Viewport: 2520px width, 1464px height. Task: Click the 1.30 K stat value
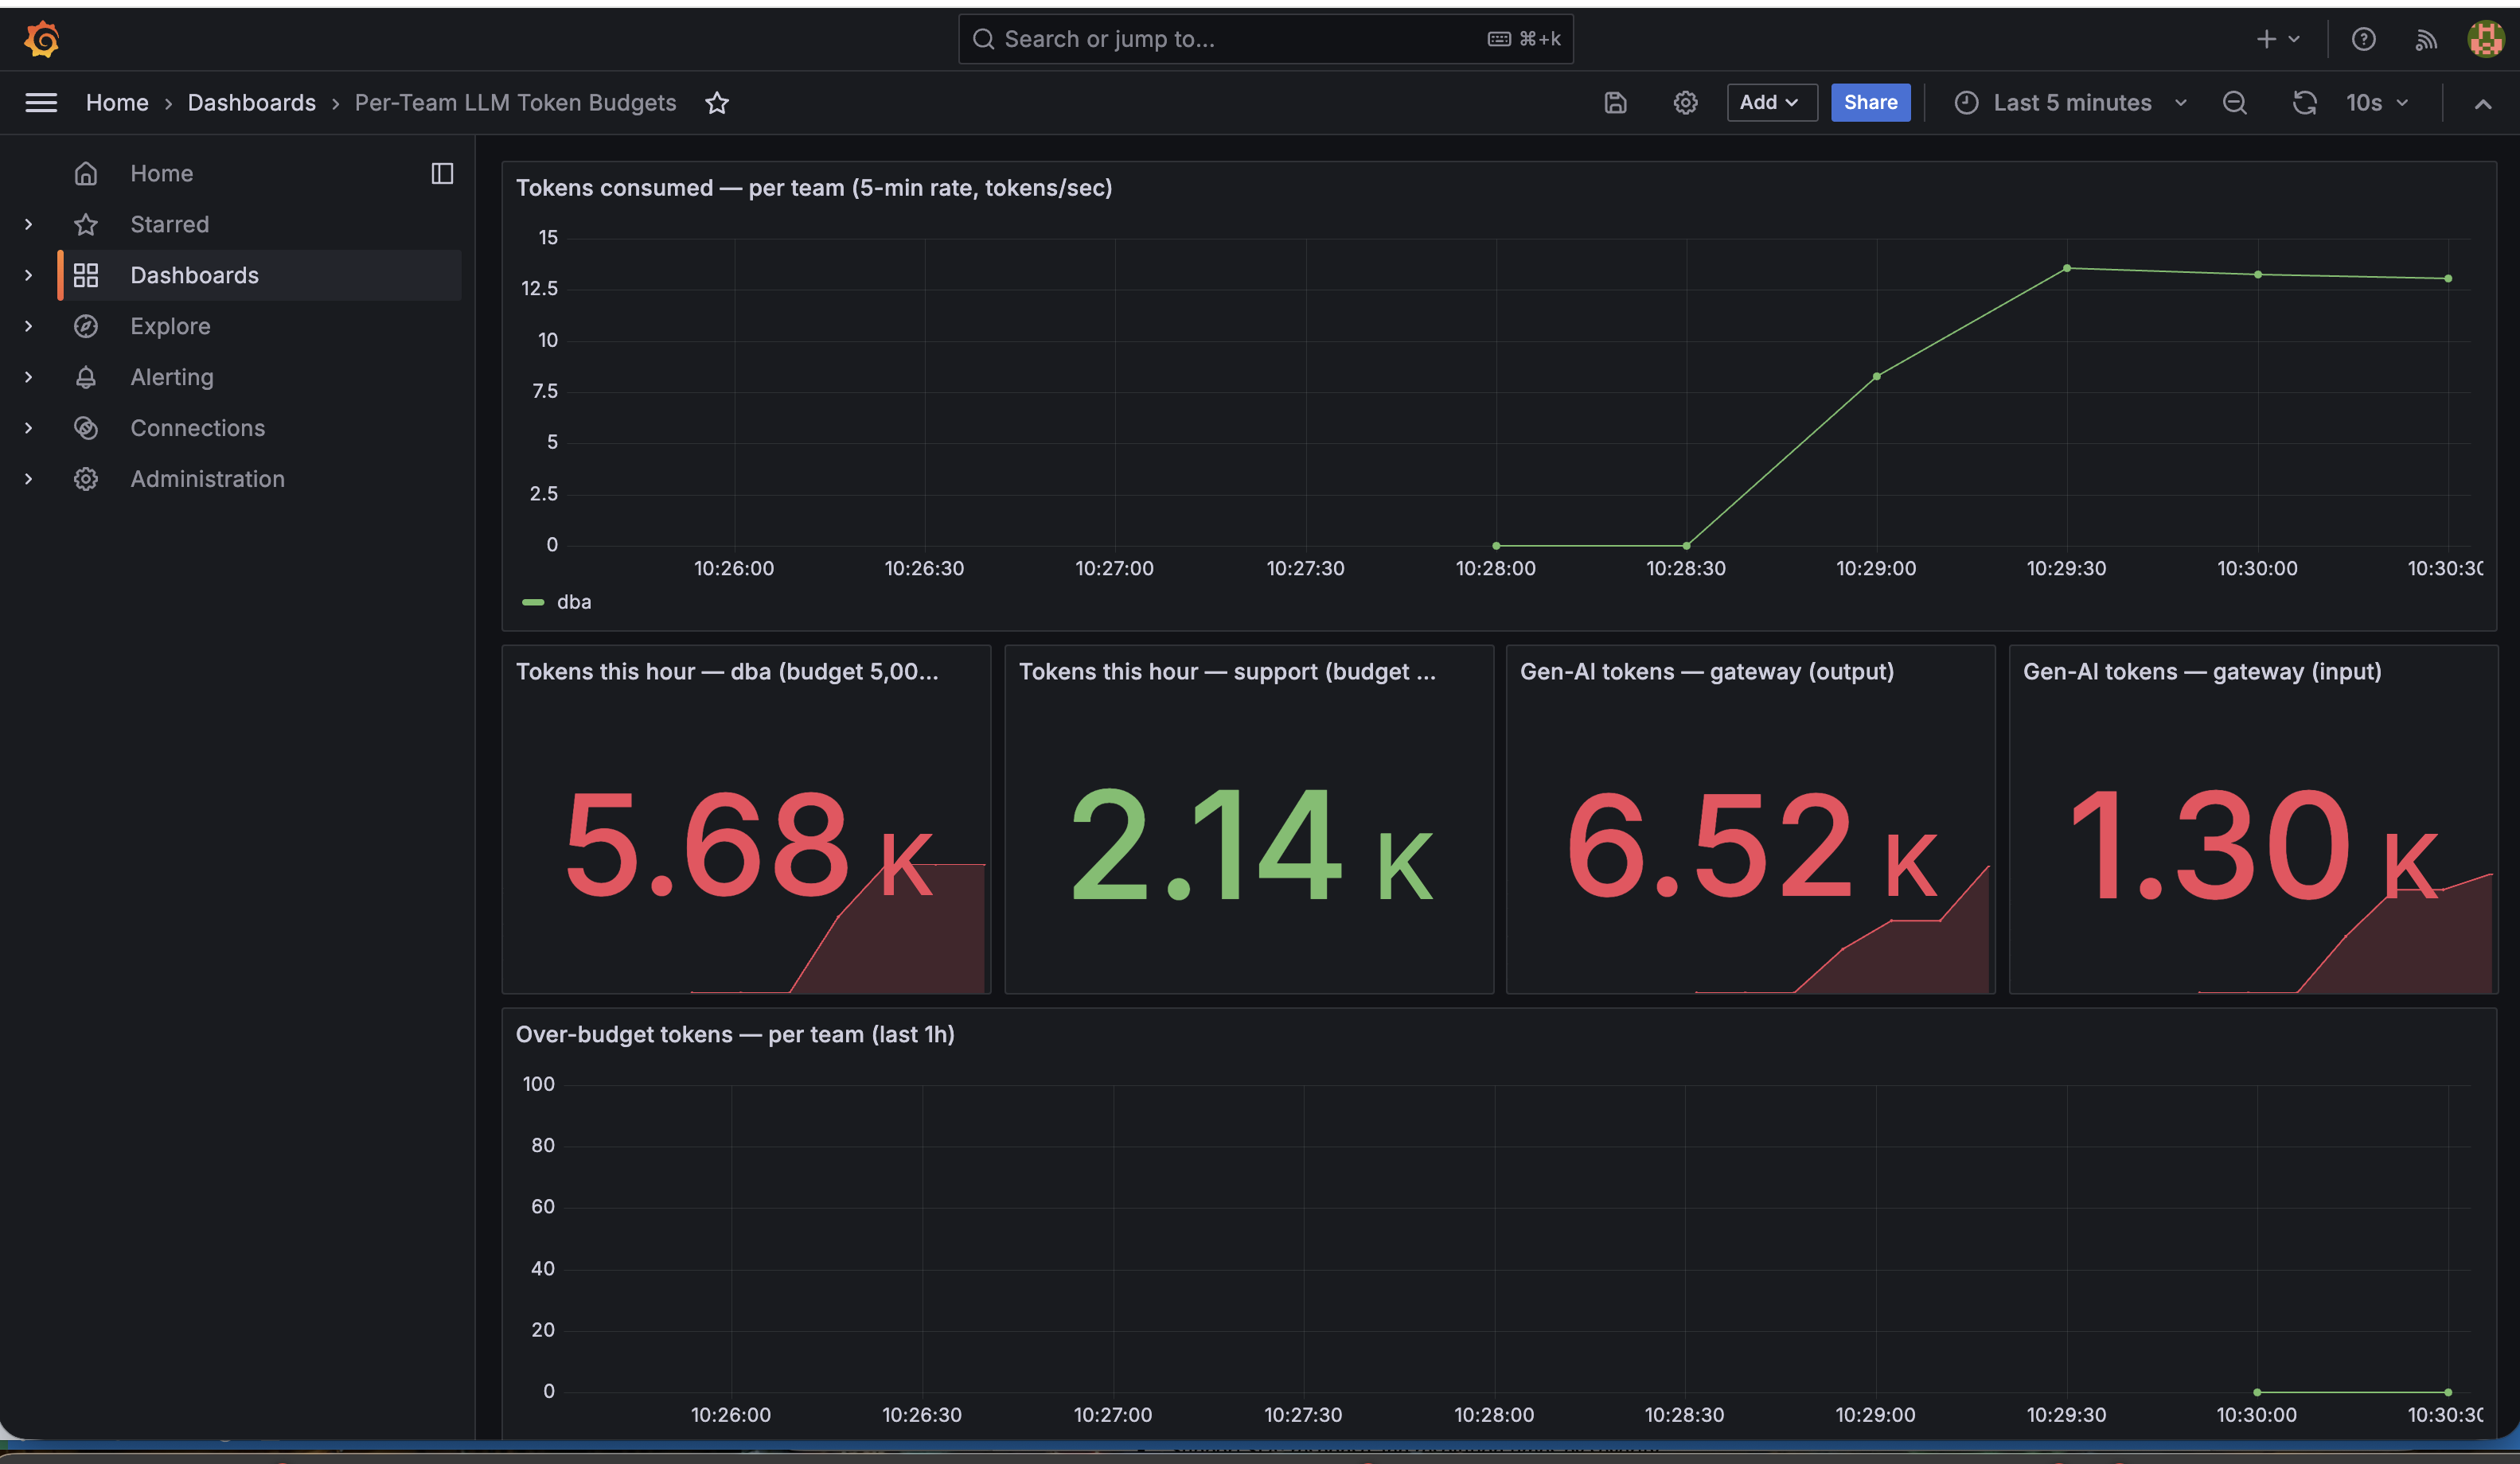(x=2254, y=843)
